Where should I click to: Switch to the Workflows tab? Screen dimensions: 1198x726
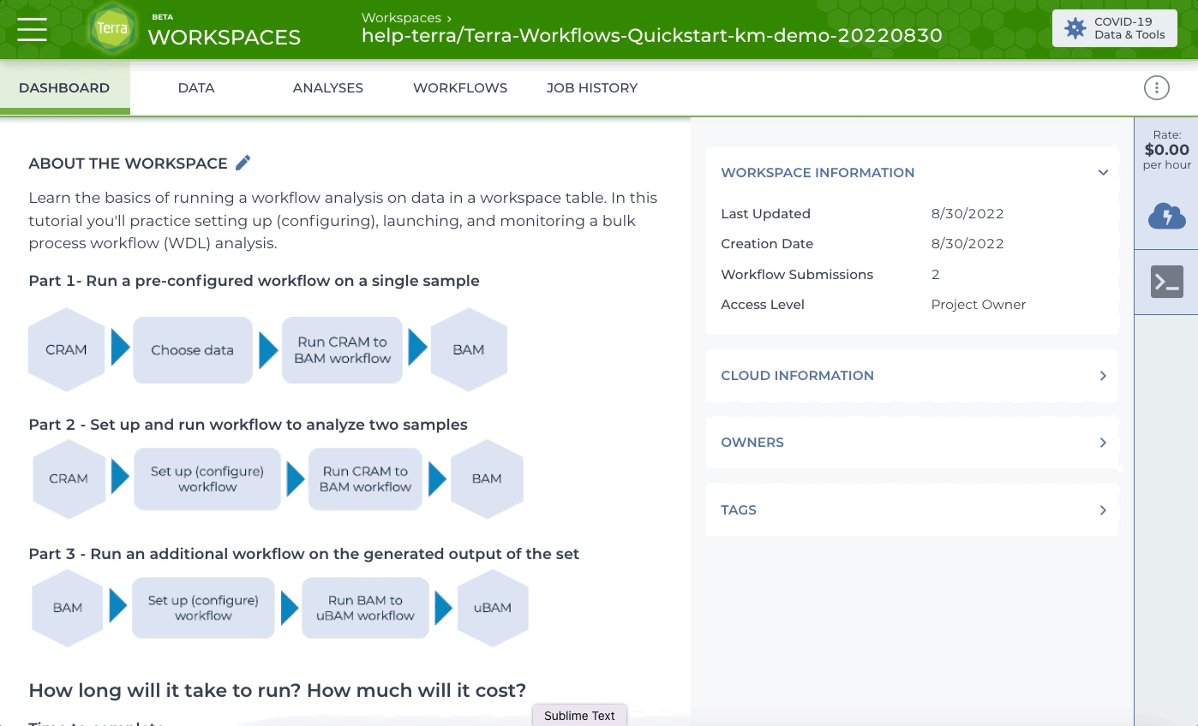(x=459, y=87)
